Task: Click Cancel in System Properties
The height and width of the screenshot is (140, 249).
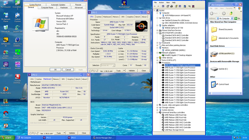Action: point(68,70)
